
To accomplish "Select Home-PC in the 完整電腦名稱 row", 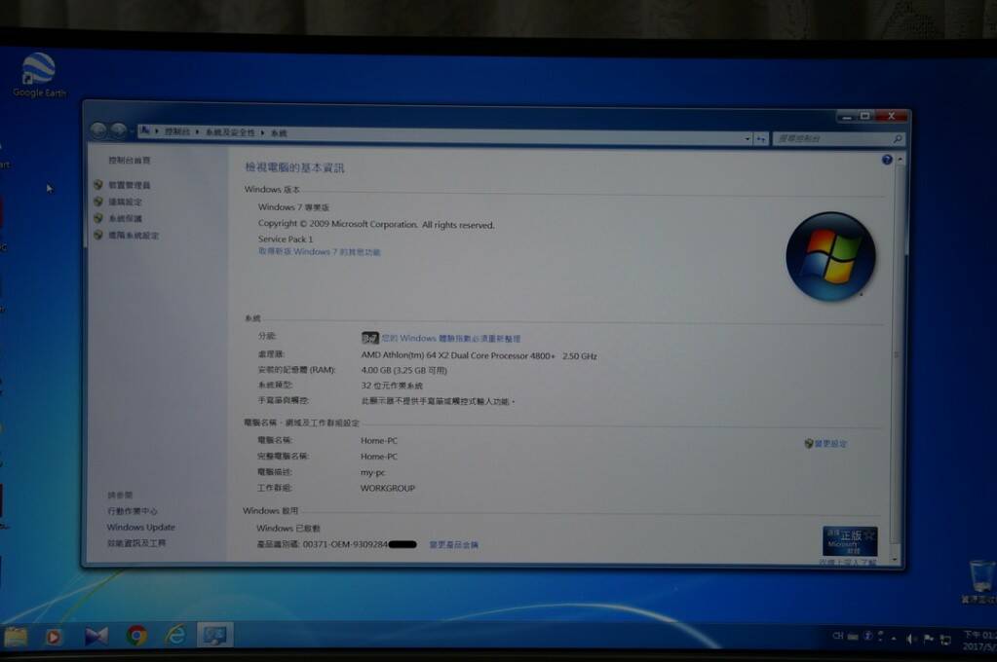I will [x=379, y=457].
